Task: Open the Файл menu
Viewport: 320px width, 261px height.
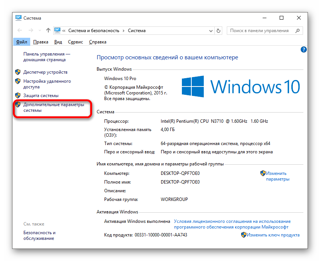Action: point(22,42)
